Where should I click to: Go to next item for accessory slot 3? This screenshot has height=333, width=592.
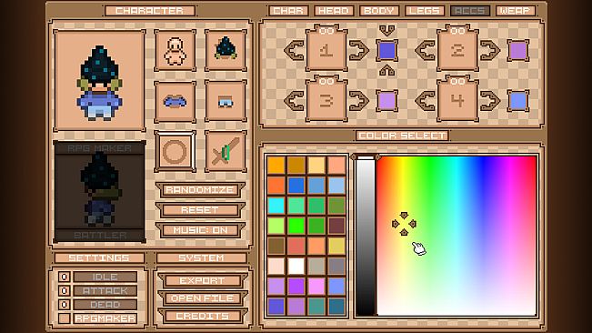click(358, 101)
